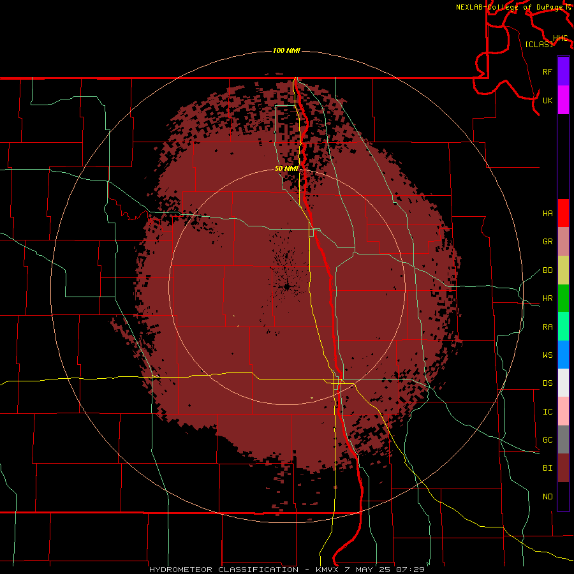574x574 pixels.
Task: Click the IC light-pink legend swatch
Action: (563, 411)
